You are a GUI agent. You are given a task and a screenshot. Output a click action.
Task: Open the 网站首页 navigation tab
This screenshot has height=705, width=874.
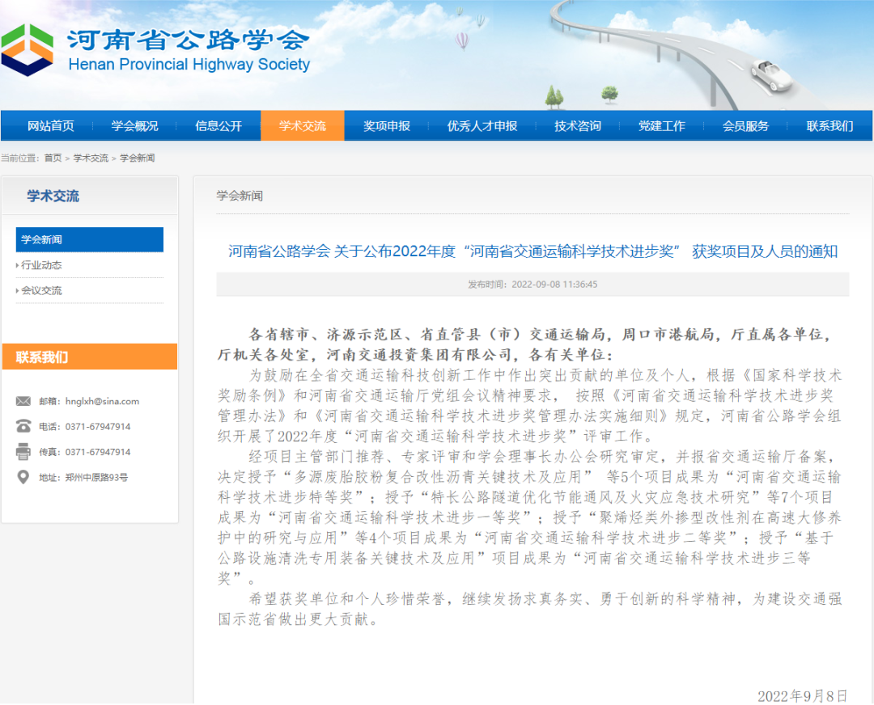(51, 126)
